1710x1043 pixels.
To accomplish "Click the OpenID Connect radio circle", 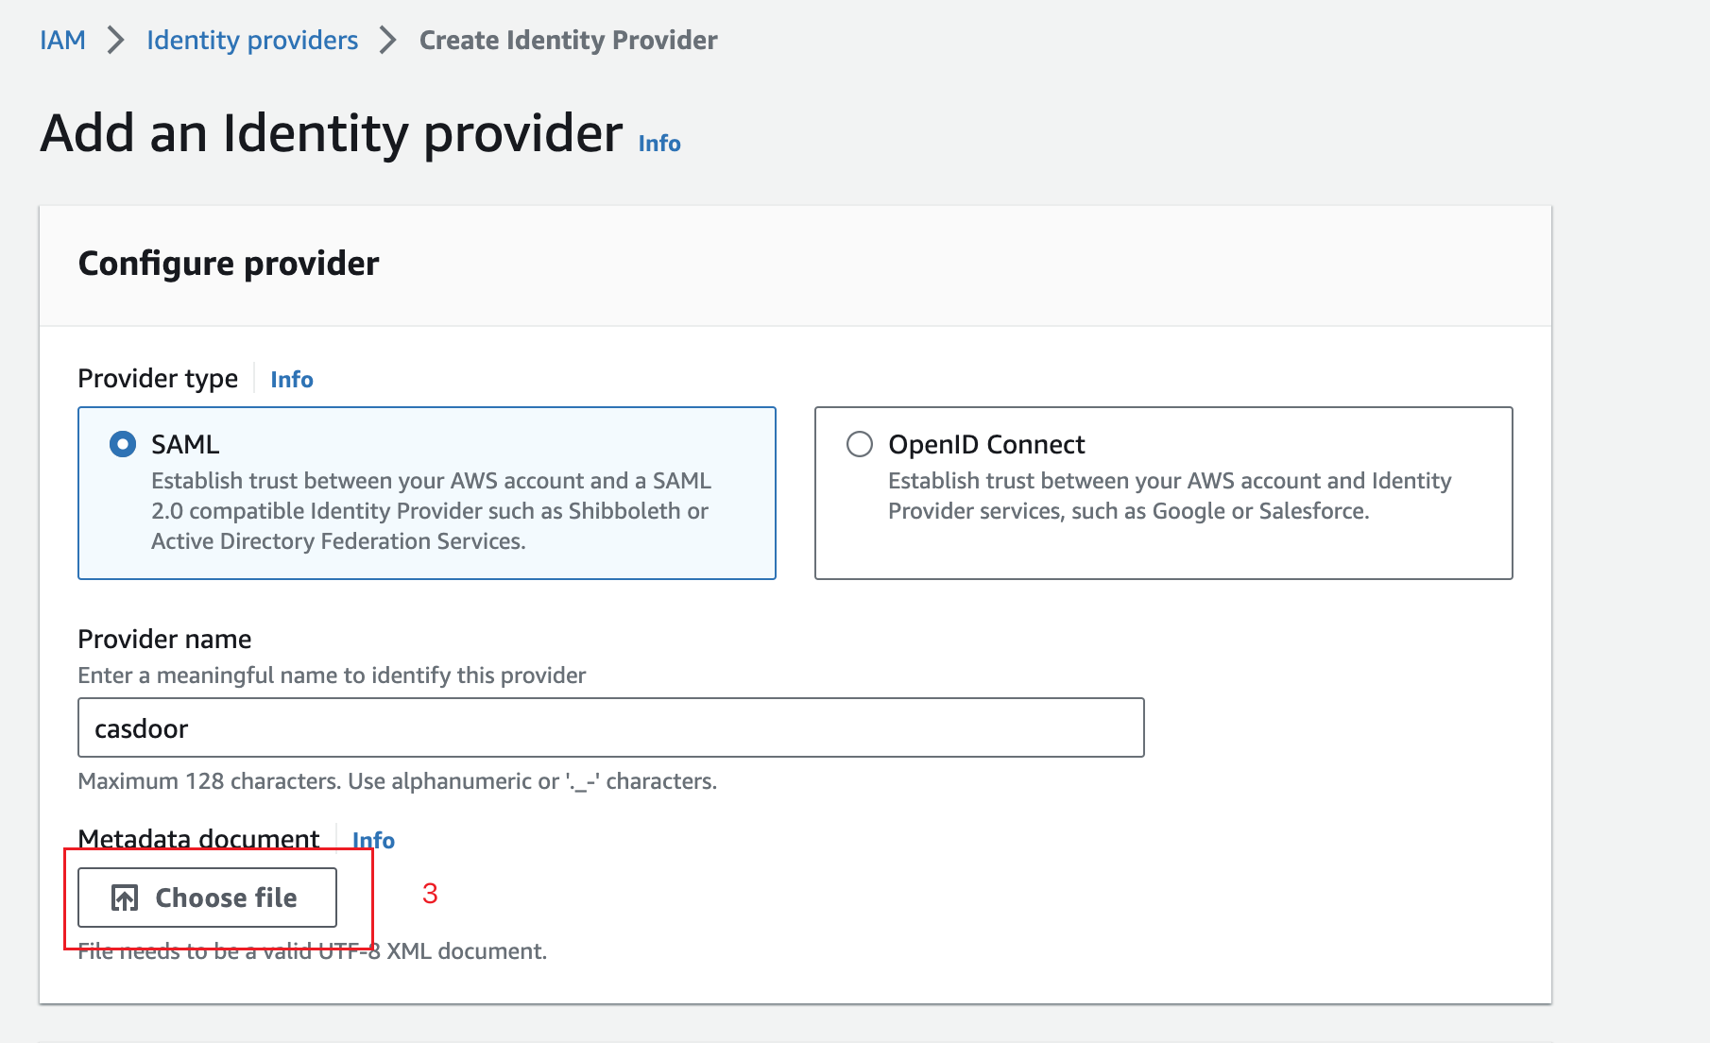I will tap(860, 443).
